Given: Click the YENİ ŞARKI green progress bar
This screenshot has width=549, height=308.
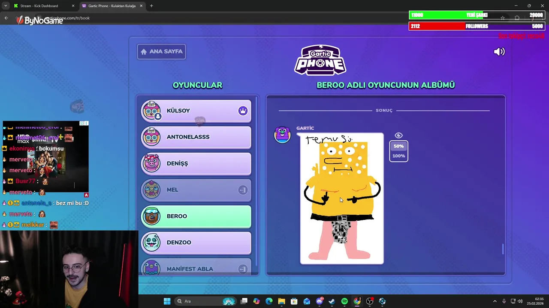Looking at the screenshot, I should pyautogui.click(x=477, y=15).
